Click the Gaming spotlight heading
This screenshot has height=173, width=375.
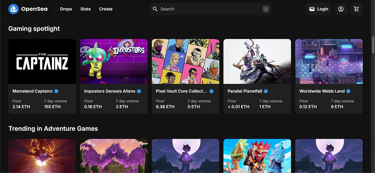point(34,29)
